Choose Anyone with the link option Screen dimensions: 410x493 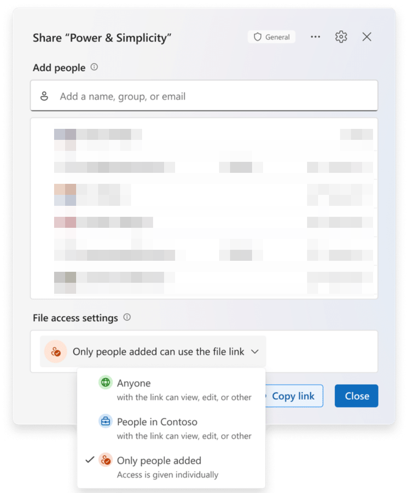point(172,390)
